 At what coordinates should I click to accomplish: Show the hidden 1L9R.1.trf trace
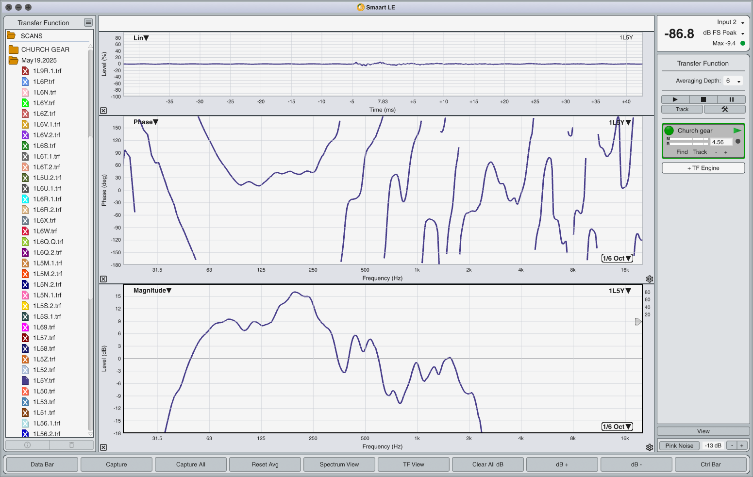pos(25,71)
